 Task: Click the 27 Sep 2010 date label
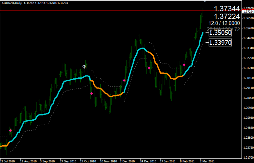pos(68,161)
